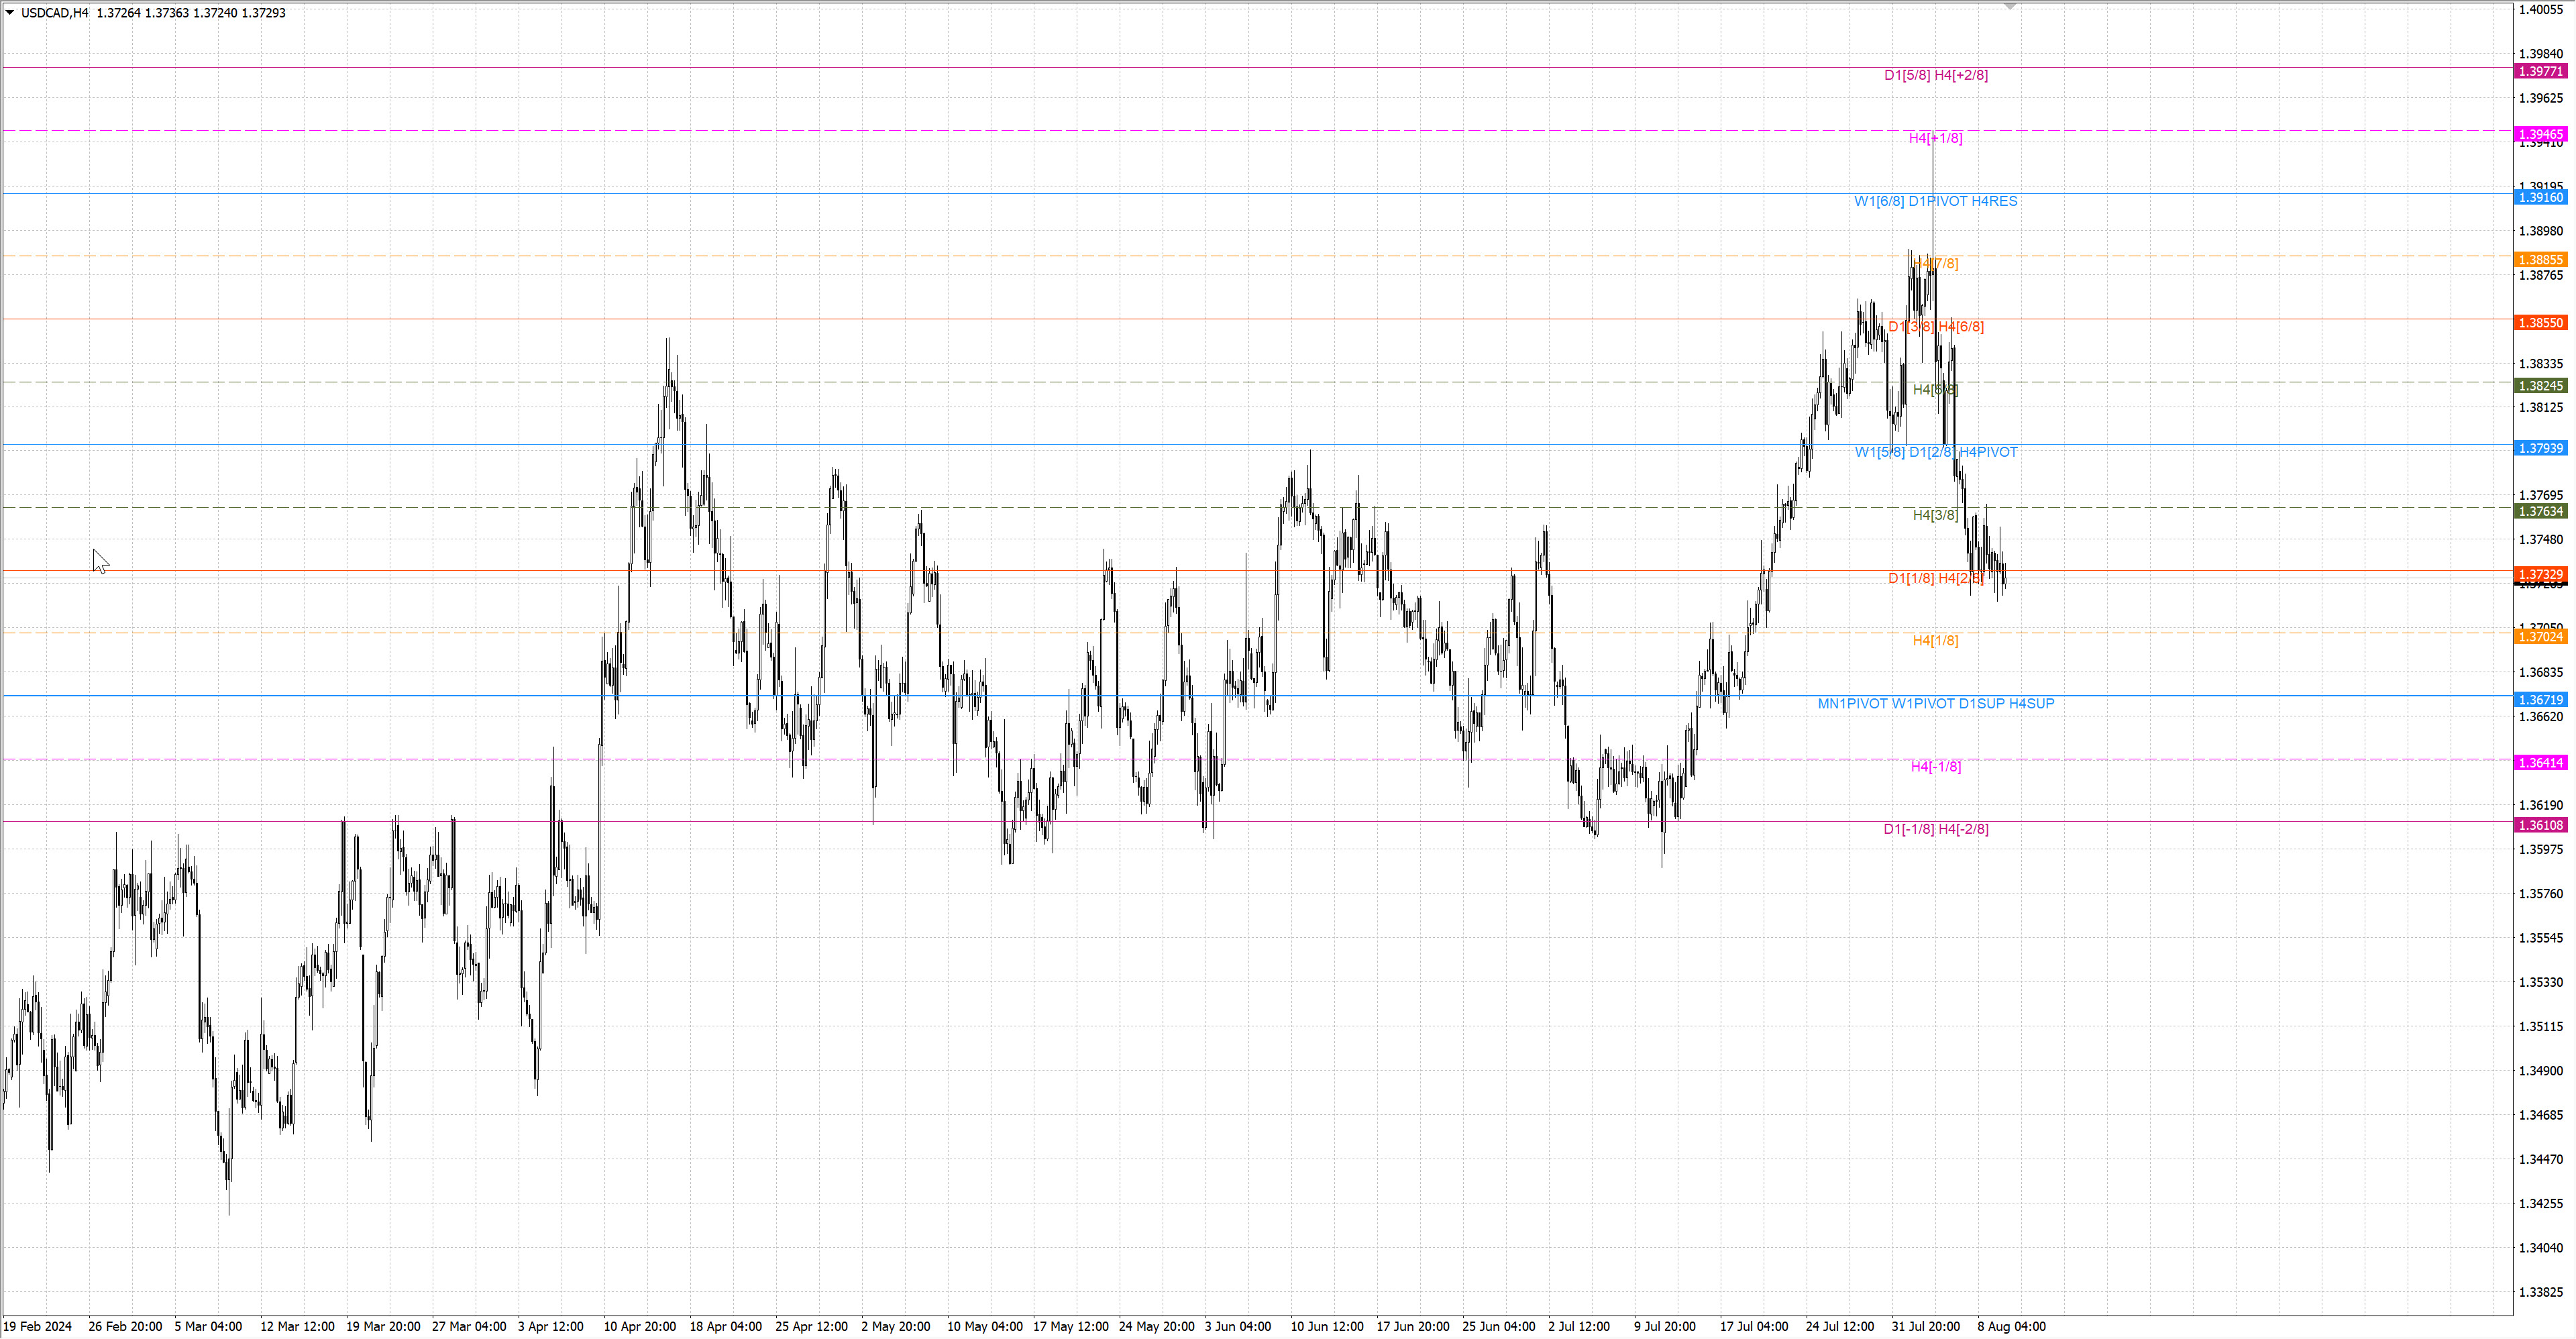Select the W1[6/8] D1PIVOT H4RES label
The width and height of the screenshot is (2576, 1339).
pyautogui.click(x=1935, y=202)
